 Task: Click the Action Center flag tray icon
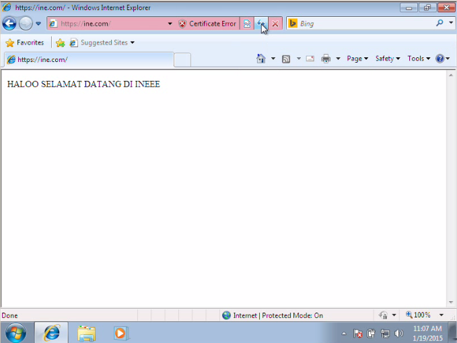(357, 334)
